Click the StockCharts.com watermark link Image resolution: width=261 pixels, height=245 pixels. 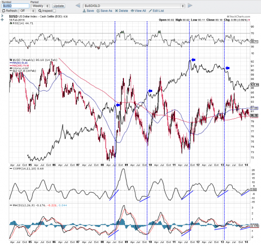(239, 16)
